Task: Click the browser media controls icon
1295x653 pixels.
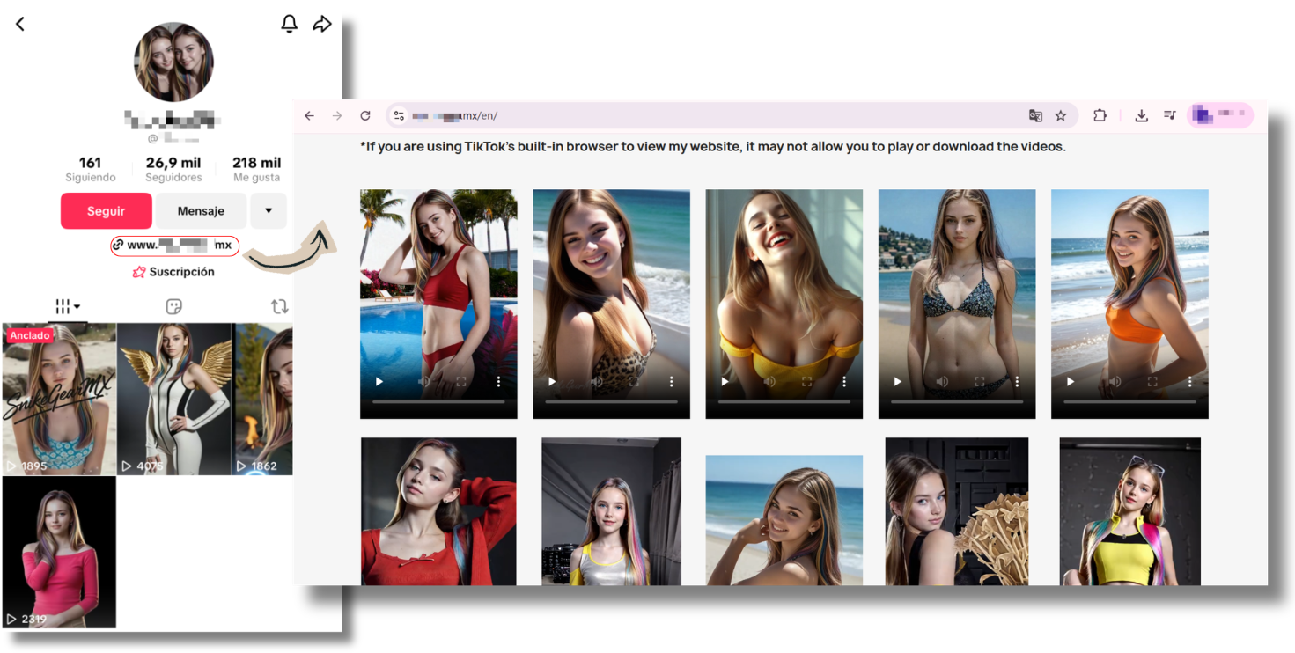Action: [x=1170, y=115]
